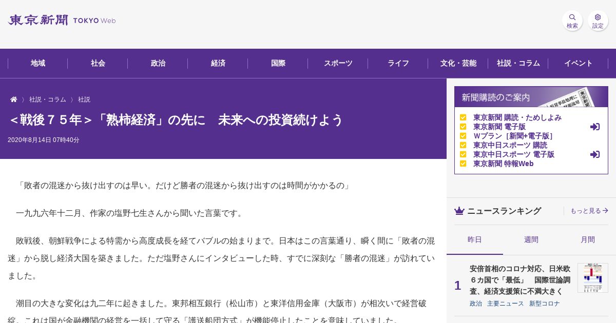The image size is (616, 323).
Task: Open 東京新聞 特報Web link
Action: (504, 164)
